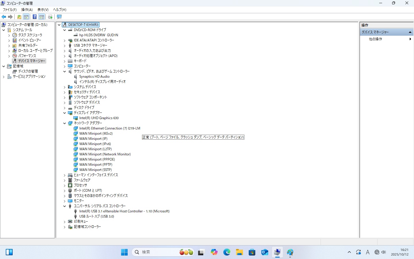Toggle the console tree show/hide toolbar button
The image size is (414, 259).
(x=26, y=17)
